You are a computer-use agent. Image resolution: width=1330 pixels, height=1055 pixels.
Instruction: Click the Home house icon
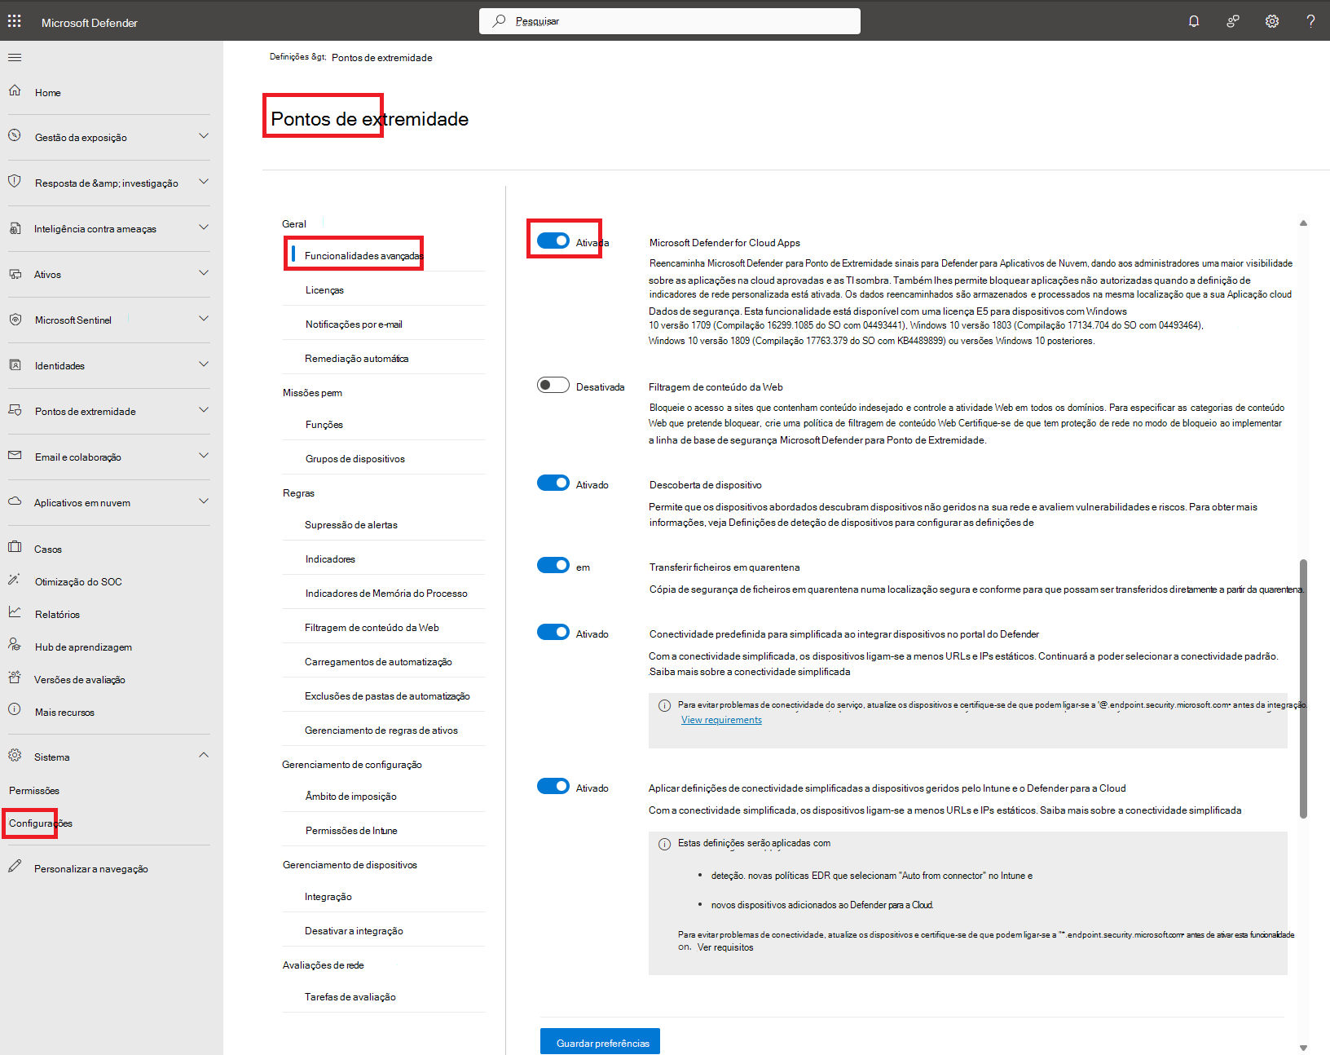tap(15, 90)
